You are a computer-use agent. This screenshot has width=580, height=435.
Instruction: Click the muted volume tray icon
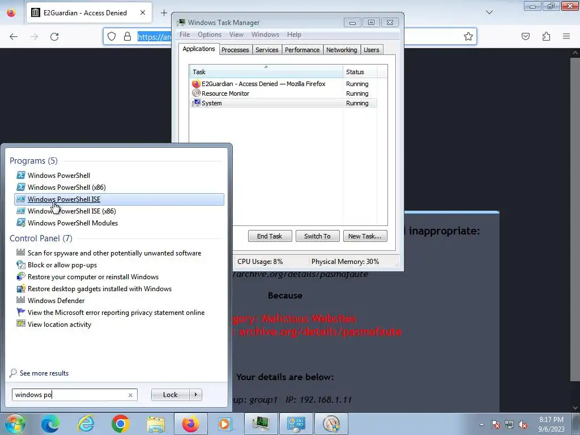pos(523,425)
